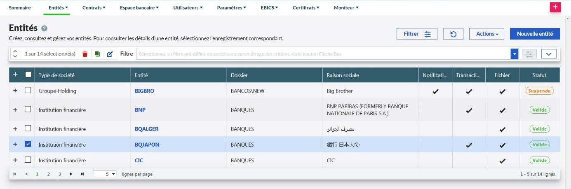Click the predefined filter input field
Image resolution: width=571 pixels, height=189 pixels.
click(x=323, y=54)
